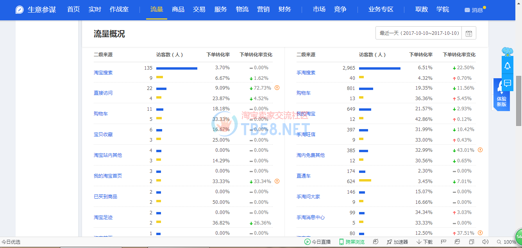Open the 市场 menu item
This screenshot has height=248, width=522.
319,9
